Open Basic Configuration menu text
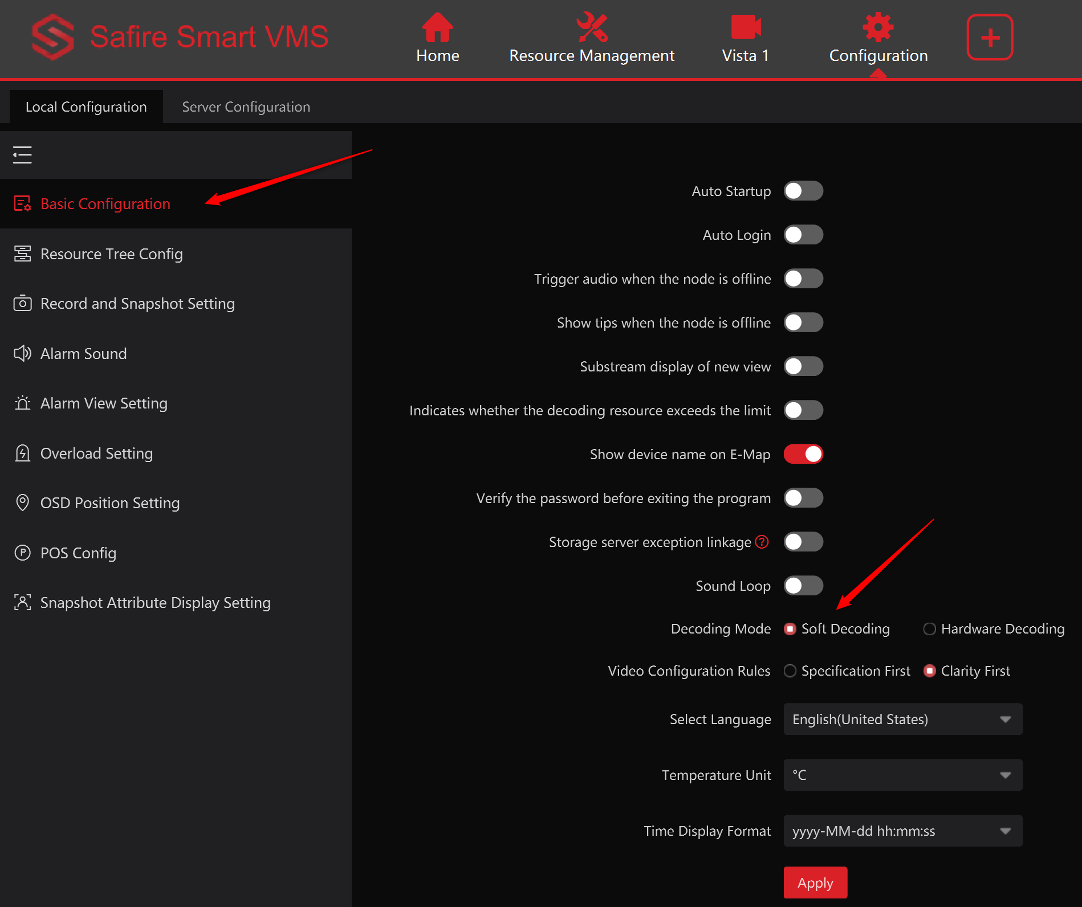 (x=105, y=204)
